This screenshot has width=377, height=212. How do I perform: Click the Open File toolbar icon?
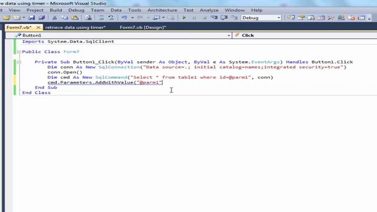coord(6,18)
